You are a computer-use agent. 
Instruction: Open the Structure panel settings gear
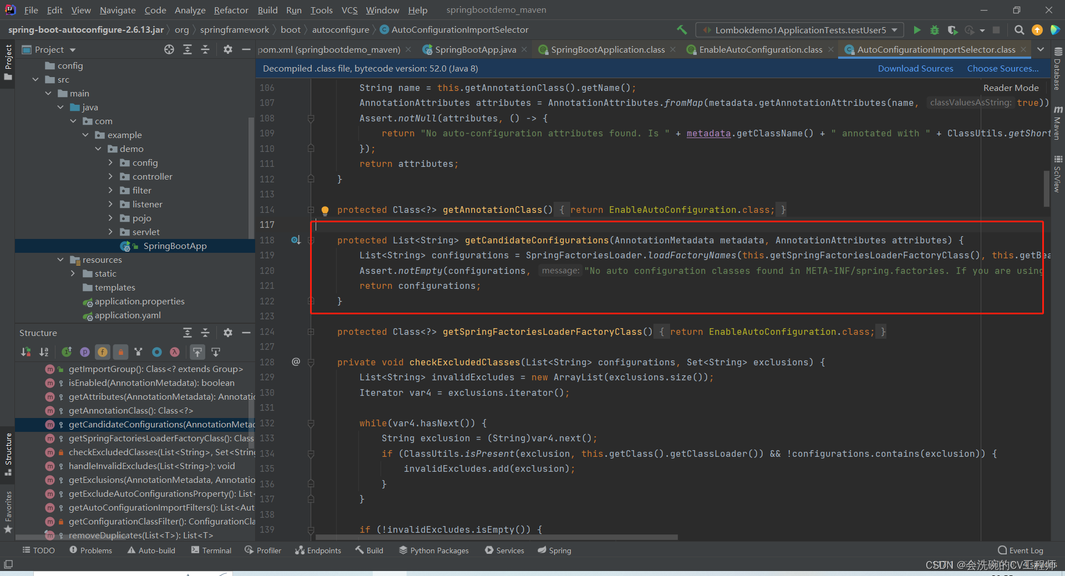(x=227, y=333)
